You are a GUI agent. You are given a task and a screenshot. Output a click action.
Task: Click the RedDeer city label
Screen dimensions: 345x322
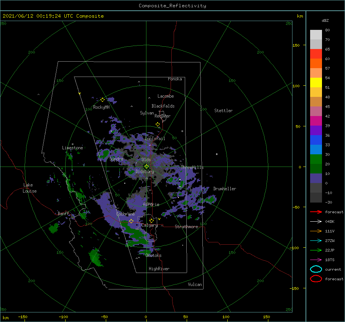pyautogui.click(x=163, y=116)
